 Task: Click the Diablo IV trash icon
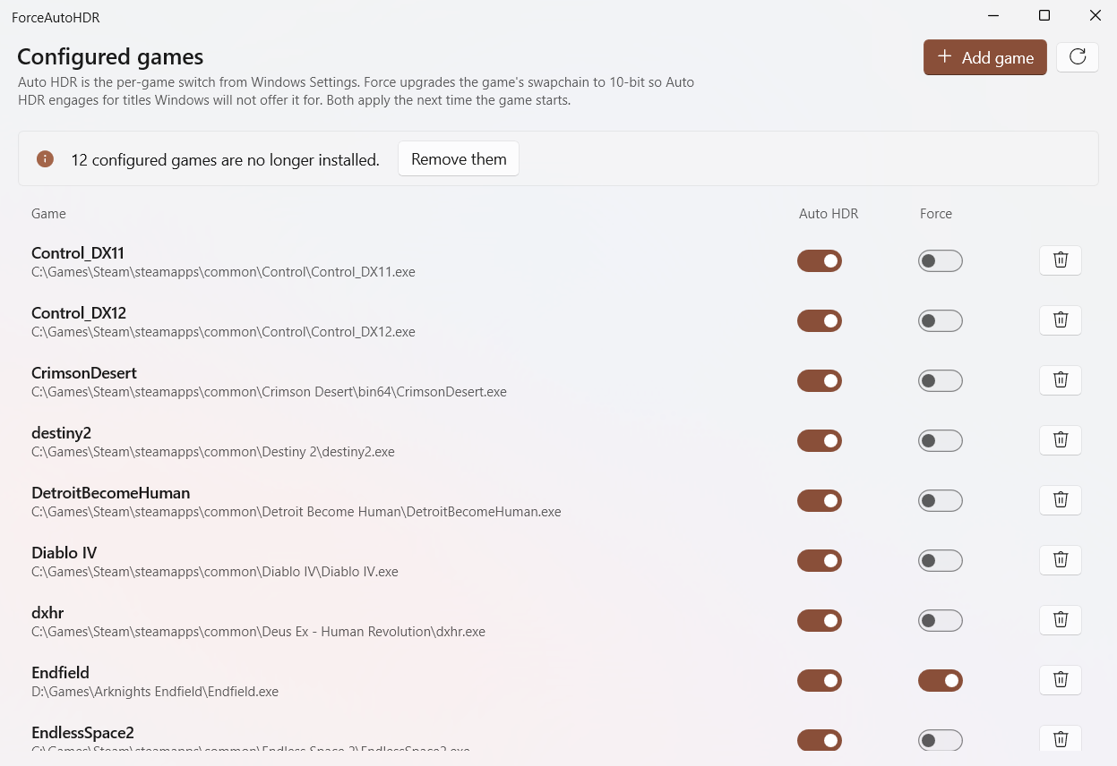(1061, 560)
